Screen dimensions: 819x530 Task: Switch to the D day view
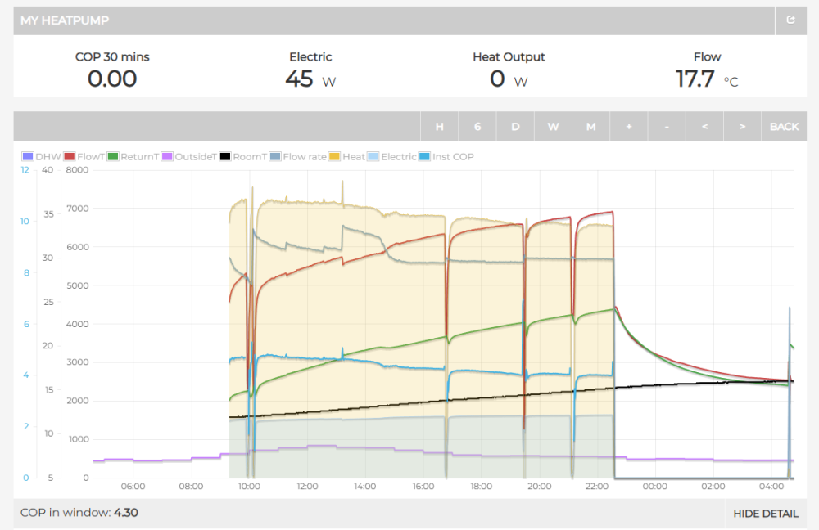(x=515, y=127)
